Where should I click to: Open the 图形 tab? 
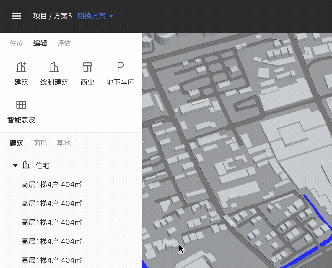tap(40, 143)
